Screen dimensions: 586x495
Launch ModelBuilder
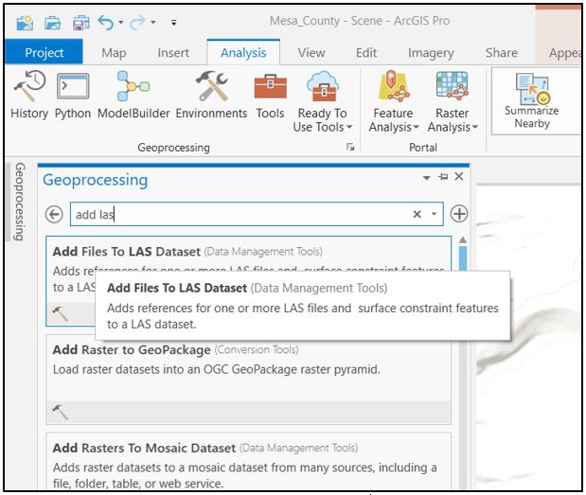[x=133, y=96]
